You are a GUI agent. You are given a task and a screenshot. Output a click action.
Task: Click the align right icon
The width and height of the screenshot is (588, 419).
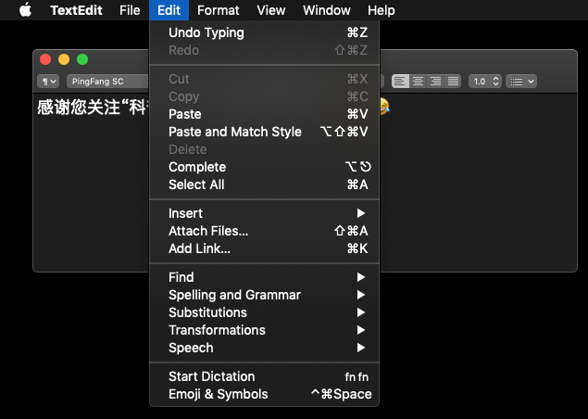[x=435, y=81]
